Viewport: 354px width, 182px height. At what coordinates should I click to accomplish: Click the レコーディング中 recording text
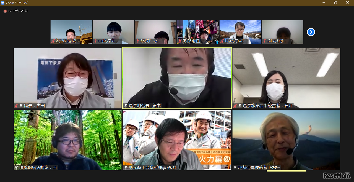[x=18, y=11]
